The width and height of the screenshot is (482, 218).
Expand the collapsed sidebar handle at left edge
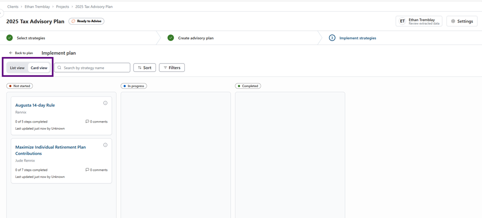pos(1,13)
